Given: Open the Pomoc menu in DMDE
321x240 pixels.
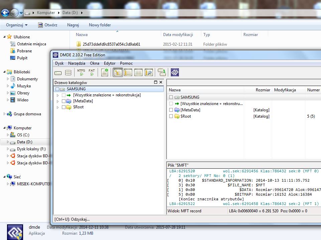Looking at the screenshot, I should click(126, 63).
